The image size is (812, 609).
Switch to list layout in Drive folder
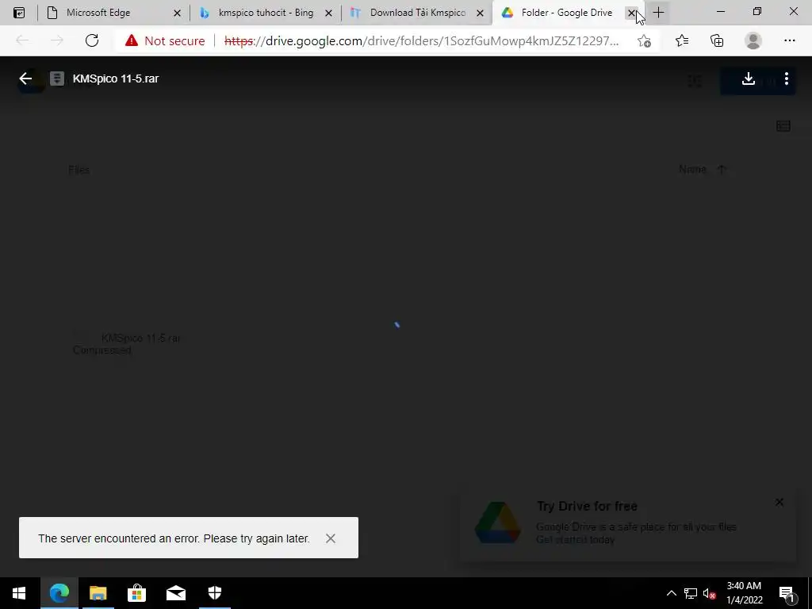pos(783,126)
